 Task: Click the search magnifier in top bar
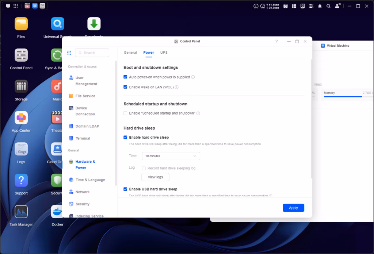[x=328, y=6]
